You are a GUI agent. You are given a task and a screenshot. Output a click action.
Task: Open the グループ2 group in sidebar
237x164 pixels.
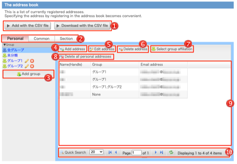15,66
